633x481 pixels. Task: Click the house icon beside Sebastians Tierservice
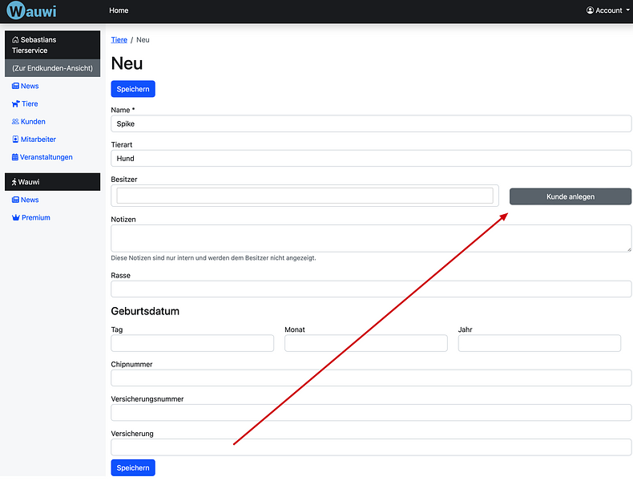pos(15,39)
